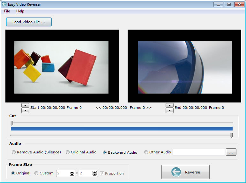Click the end frame preview with blue lens
The image size is (246, 183).
tap(185, 67)
